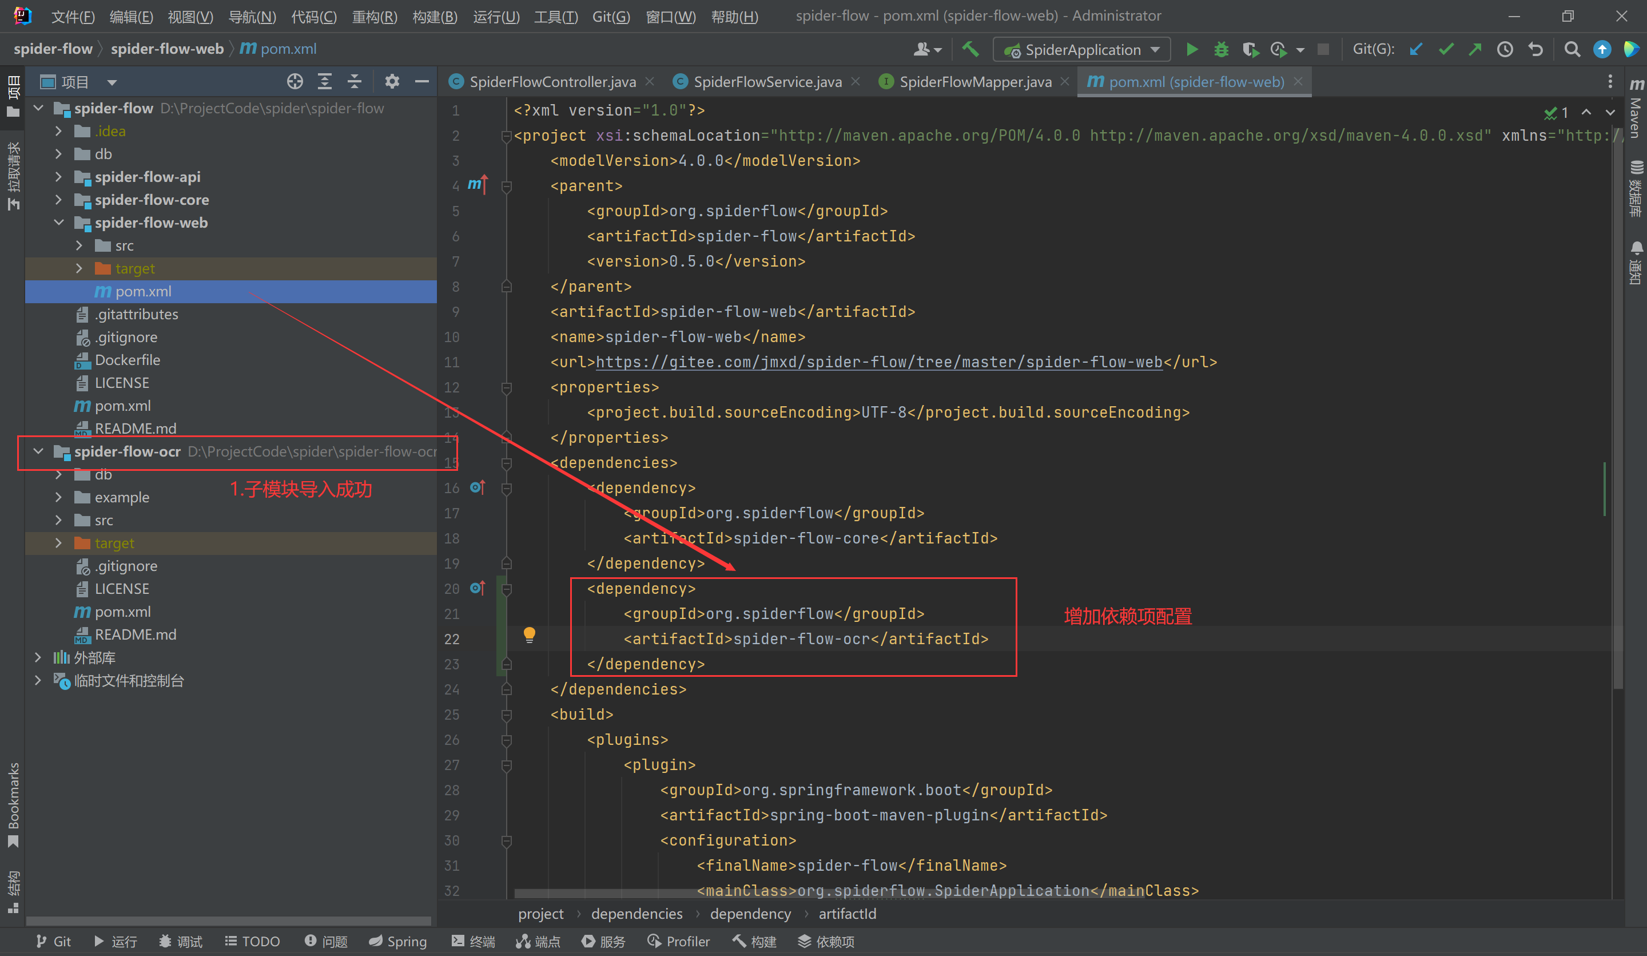
Task: Toggle the 结构 structure sidebar button
Action: (13, 891)
